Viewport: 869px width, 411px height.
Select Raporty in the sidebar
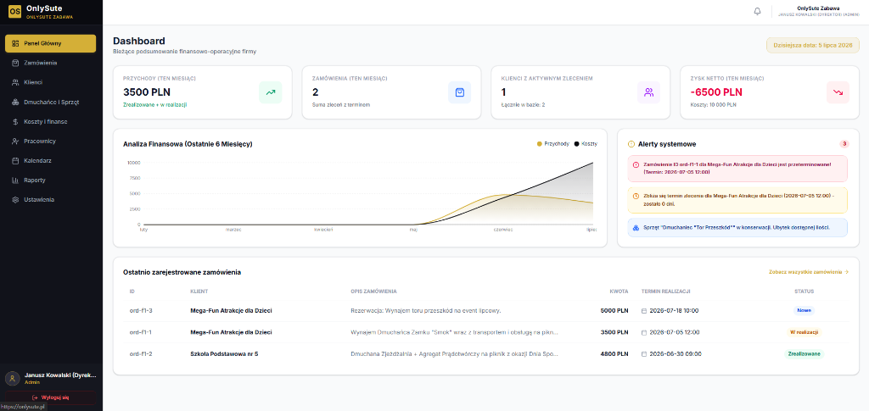[50, 181]
